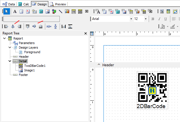Pick the Label component tool

pyautogui.click(x=15, y=11)
